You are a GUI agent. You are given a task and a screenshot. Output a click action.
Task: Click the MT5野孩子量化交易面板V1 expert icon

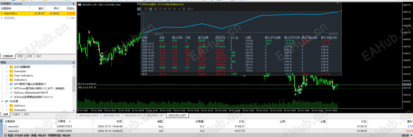(11, 84)
